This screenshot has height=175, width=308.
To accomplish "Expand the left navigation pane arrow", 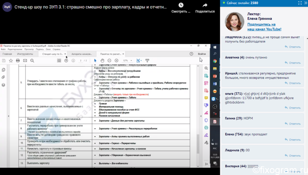I will coord(8,116).
